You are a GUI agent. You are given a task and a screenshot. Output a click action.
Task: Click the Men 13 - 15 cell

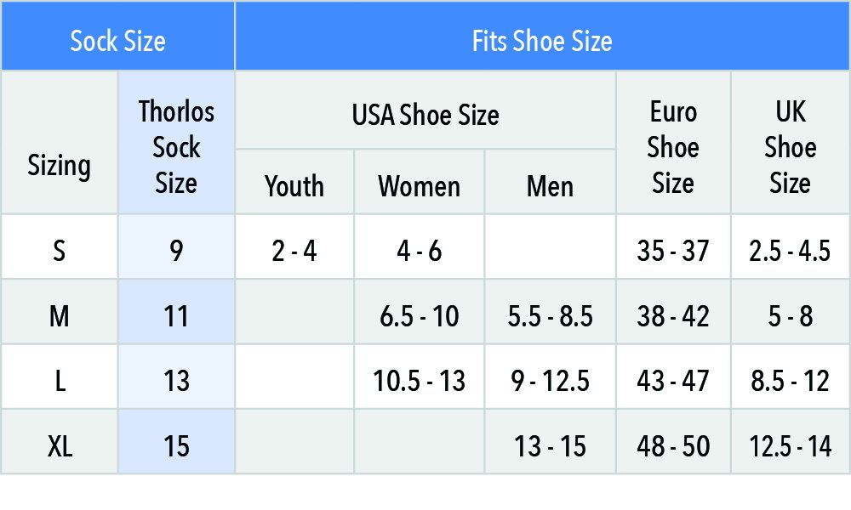tap(551, 442)
